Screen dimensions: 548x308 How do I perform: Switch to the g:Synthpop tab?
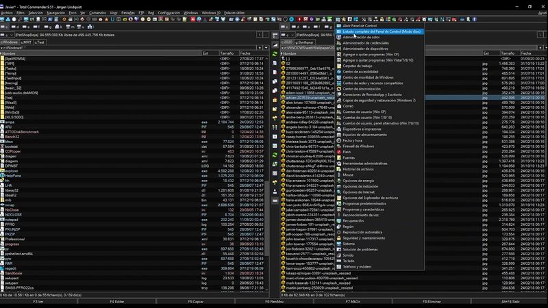tap(304, 42)
